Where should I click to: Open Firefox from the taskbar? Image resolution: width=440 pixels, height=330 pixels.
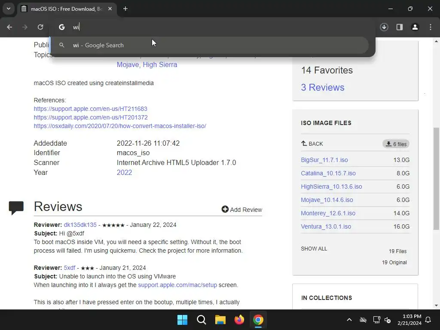239,320
